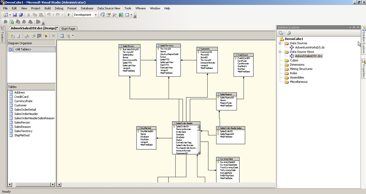The height and width of the screenshot is (194, 366).
Task: Click the New Diagram icon in DSV toolbar
Action: click(27, 36)
